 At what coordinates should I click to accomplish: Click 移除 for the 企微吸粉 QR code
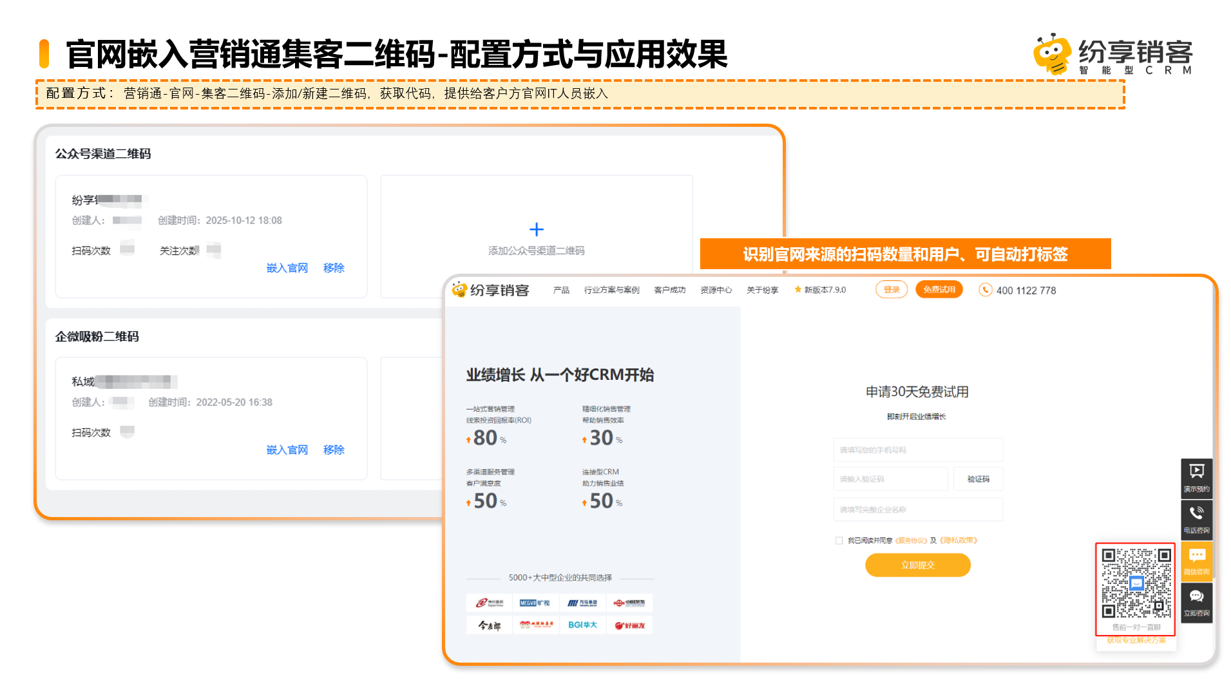(x=334, y=449)
